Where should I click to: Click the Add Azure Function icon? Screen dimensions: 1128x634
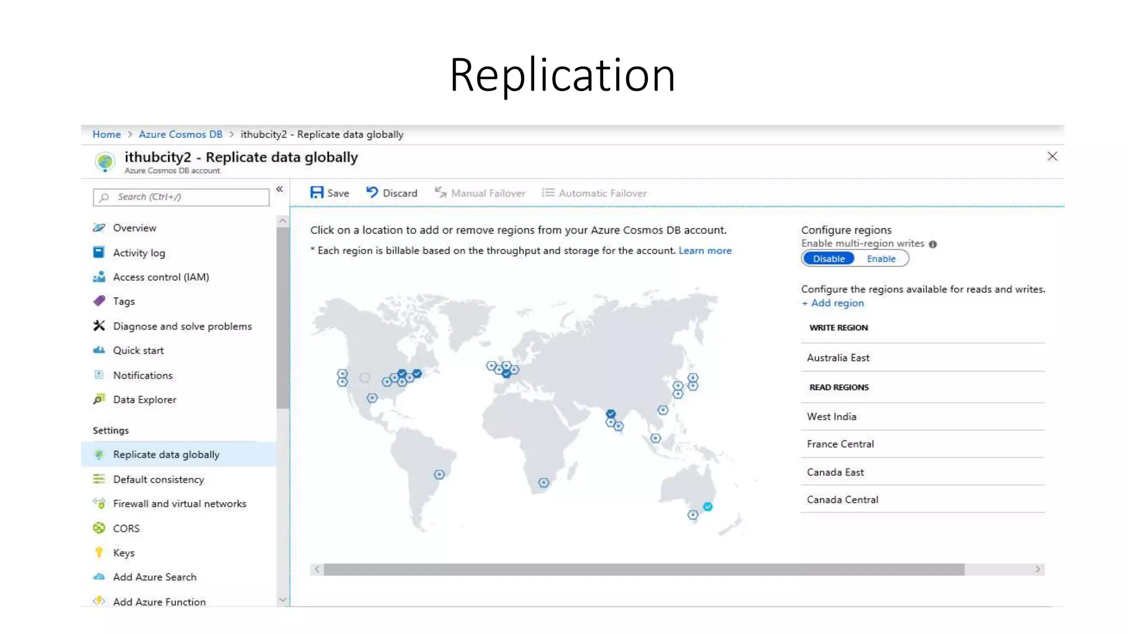(99, 601)
